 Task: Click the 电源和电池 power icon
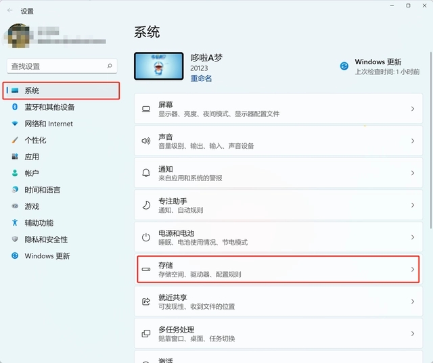coord(146,237)
